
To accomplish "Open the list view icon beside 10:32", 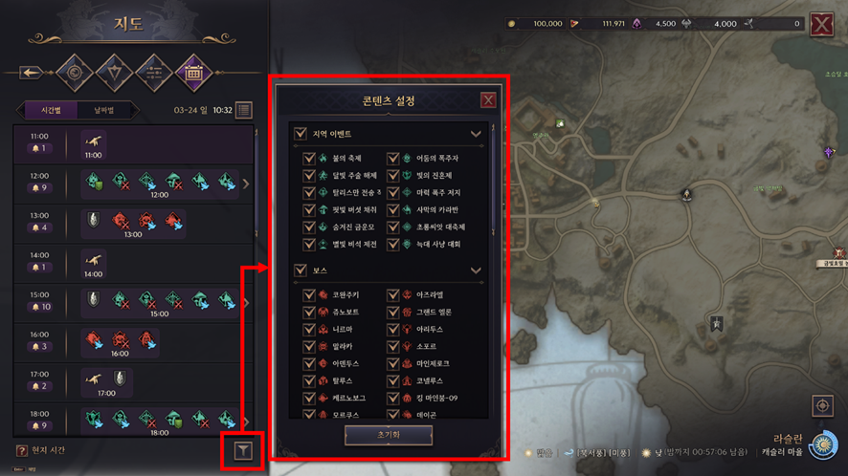I will 244,110.
